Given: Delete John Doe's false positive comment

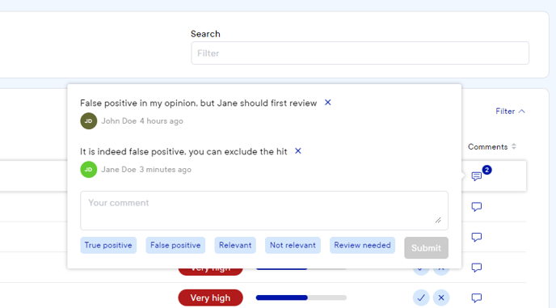Looking at the screenshot, I should [x=327, y=103].
